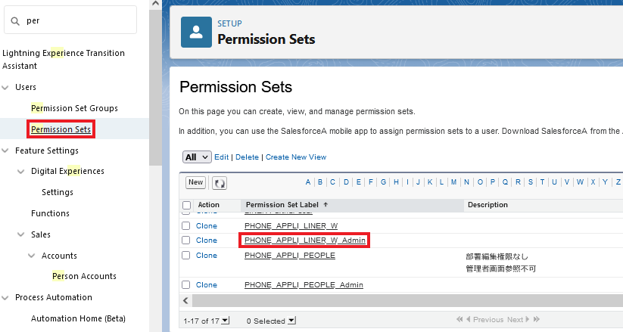The image size is (623, 332).
Task: Open Functions in sidebar
Action: pyautogui.click(x=50, y=213)
